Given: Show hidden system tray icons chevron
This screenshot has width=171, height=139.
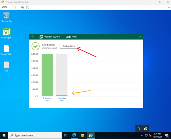Looking at the screenshot, I should coord(142,135).
